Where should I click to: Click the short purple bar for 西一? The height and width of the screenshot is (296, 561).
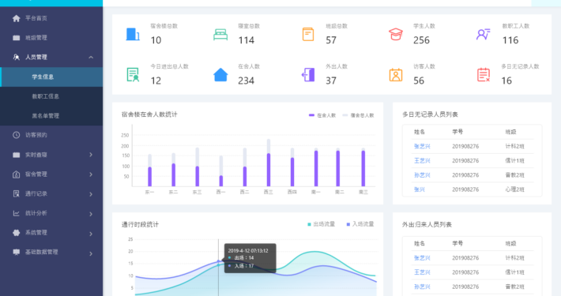click(x=220, y=181)
